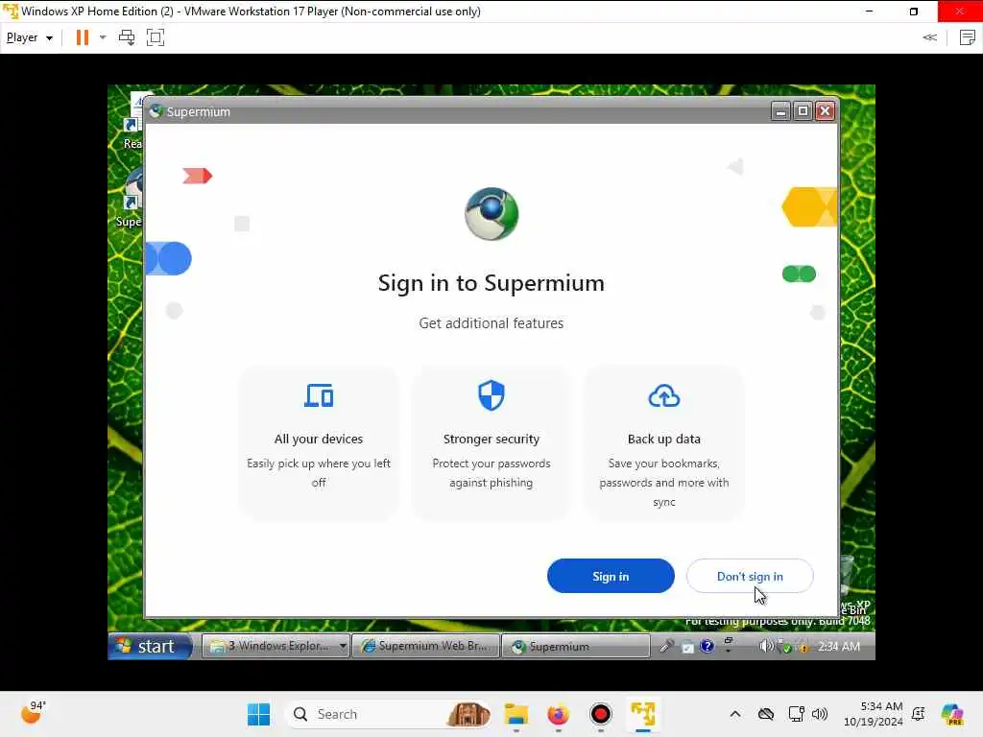
Task: Expand the Windows Explorer group dropdown arrow
Action: click(x=343, y=646)
